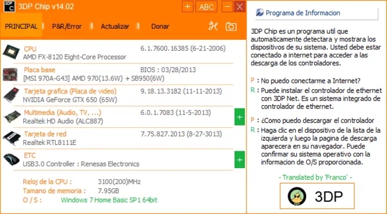Click Windows 7 Home Basic SP1 64bit
Viewport: 387px width, 214px height.
point(109,200)
